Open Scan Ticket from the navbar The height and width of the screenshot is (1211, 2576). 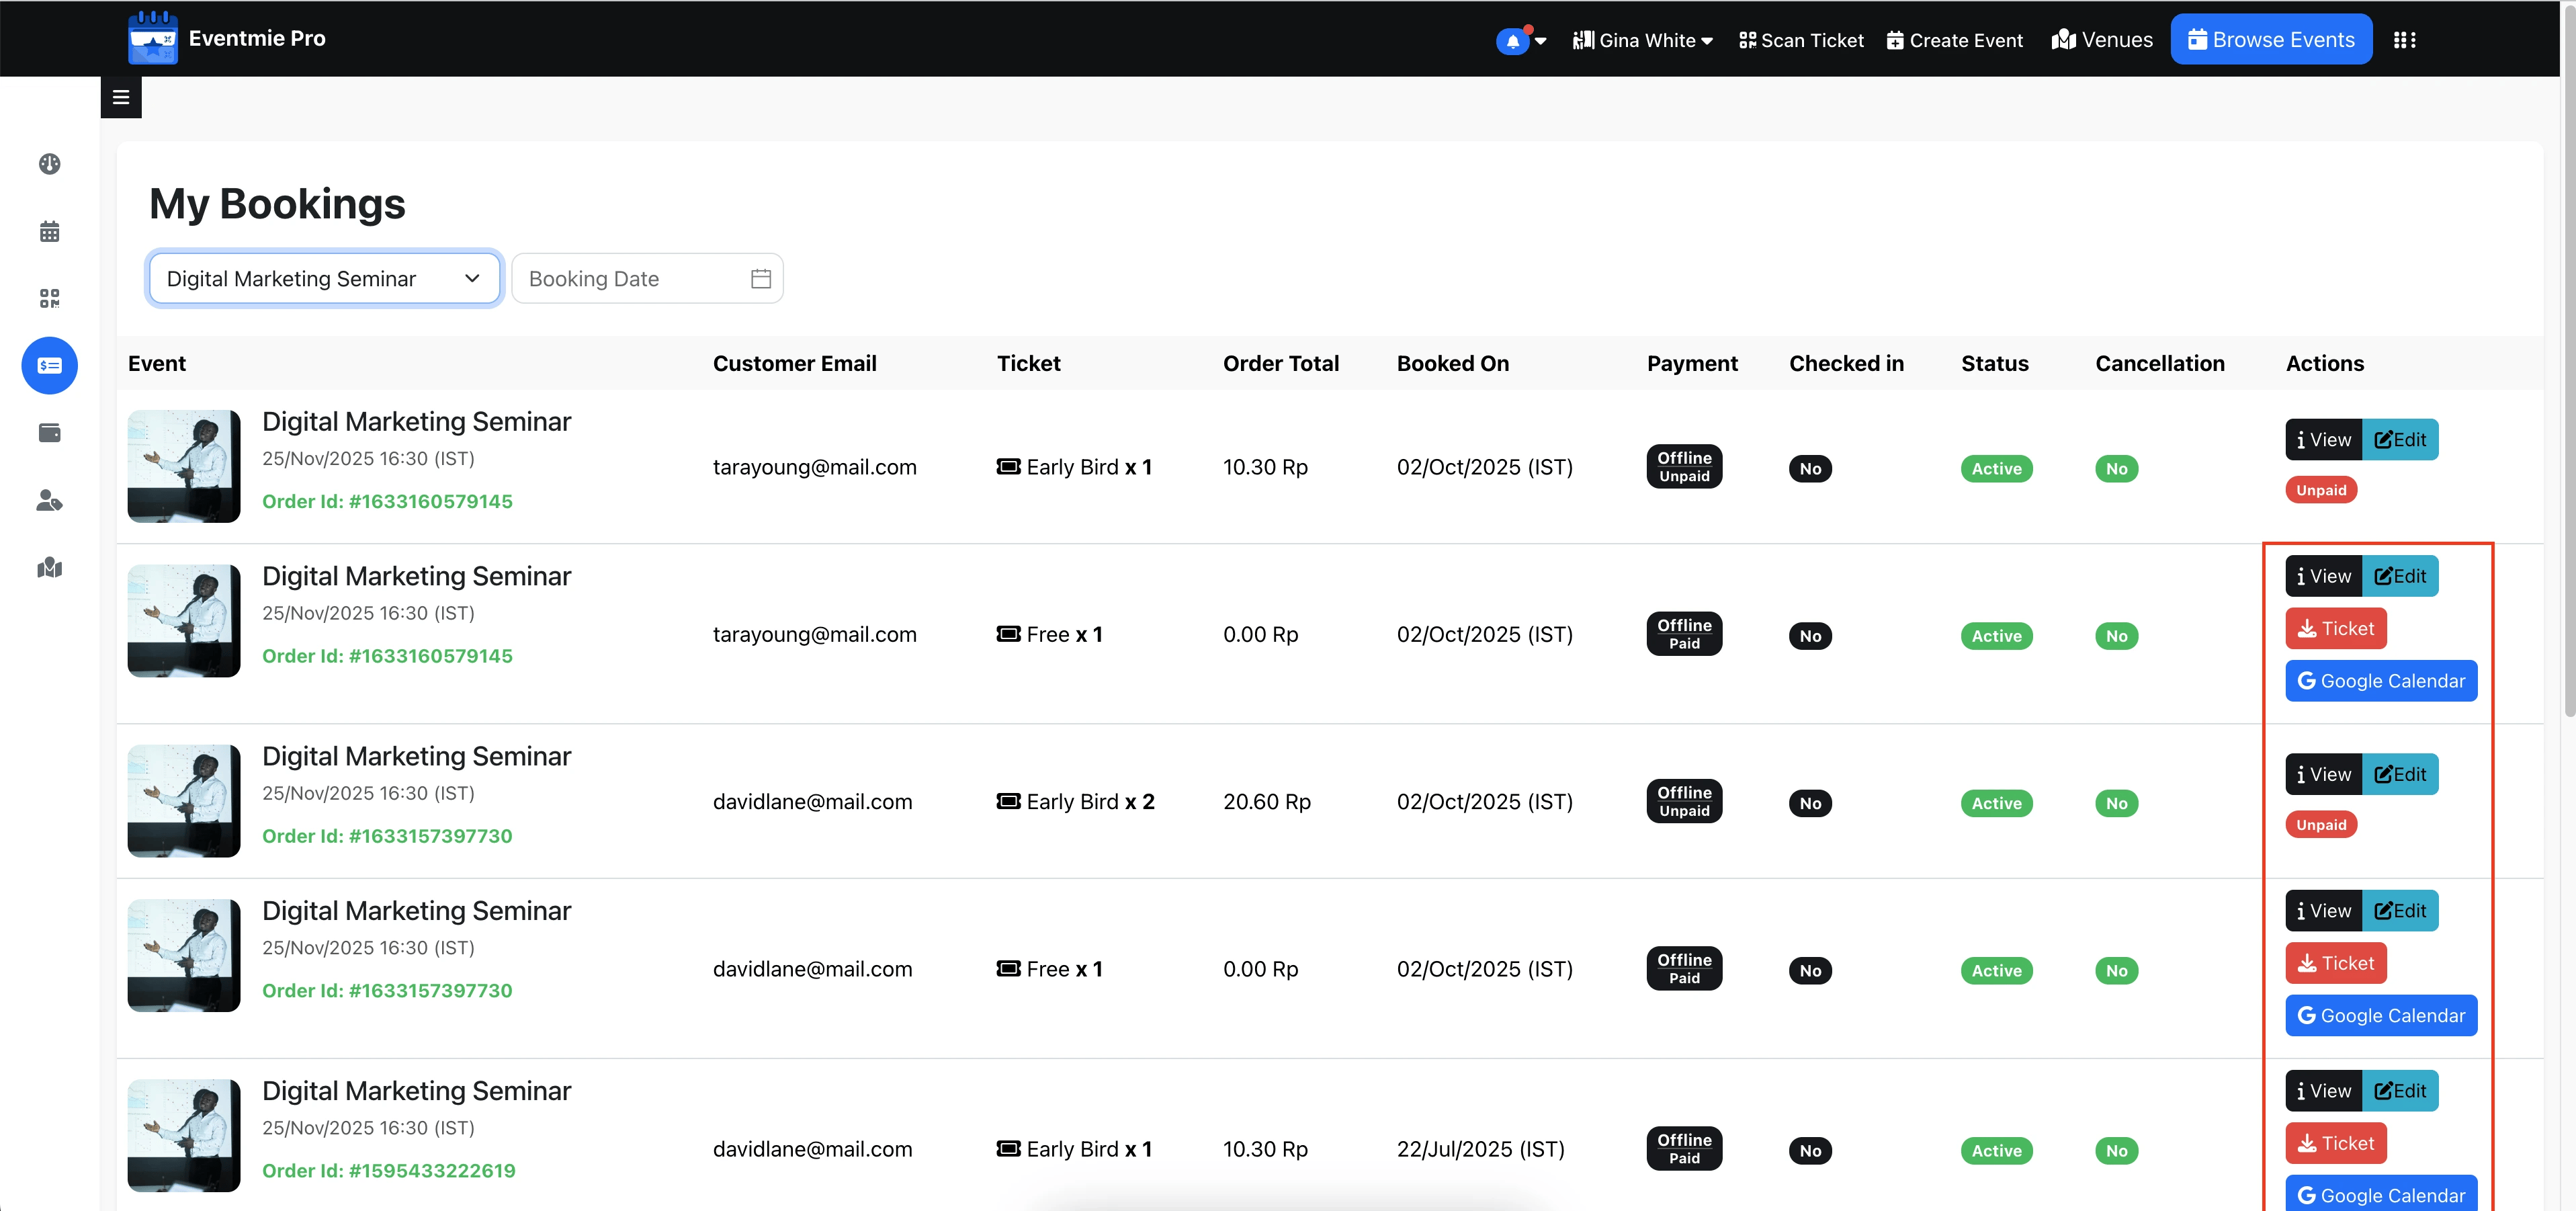tap(1801, 40)
